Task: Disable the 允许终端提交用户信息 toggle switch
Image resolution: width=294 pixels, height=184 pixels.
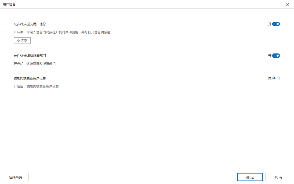Action: (x=276, y=24)
